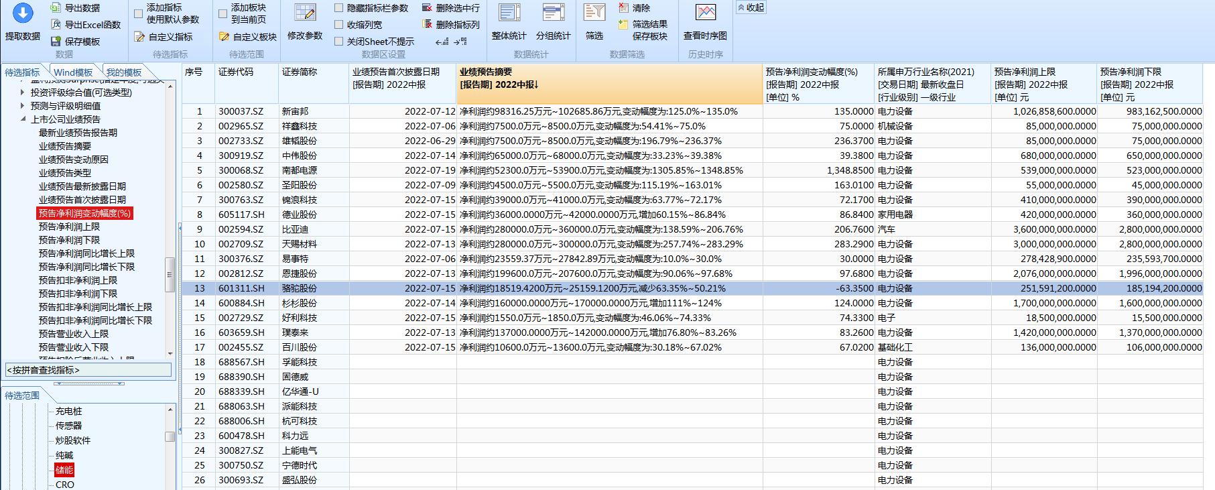Select the 待选范围 tab
Viewport: 1215px width, 490px height.
coord(22,395)
